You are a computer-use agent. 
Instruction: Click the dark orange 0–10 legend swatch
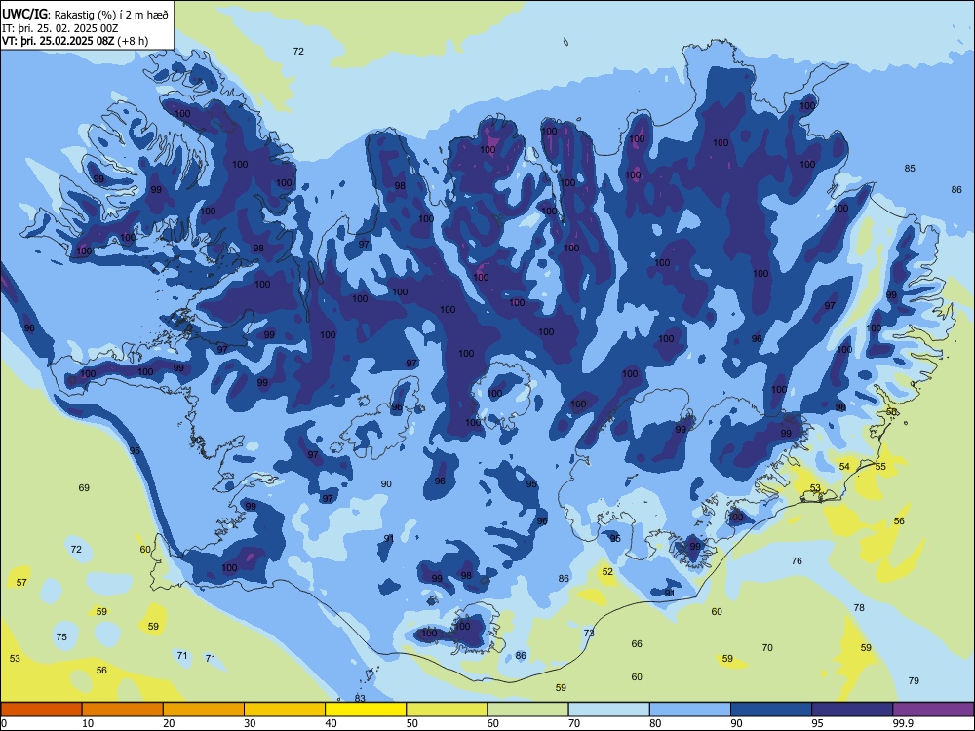tap(41, 710)
